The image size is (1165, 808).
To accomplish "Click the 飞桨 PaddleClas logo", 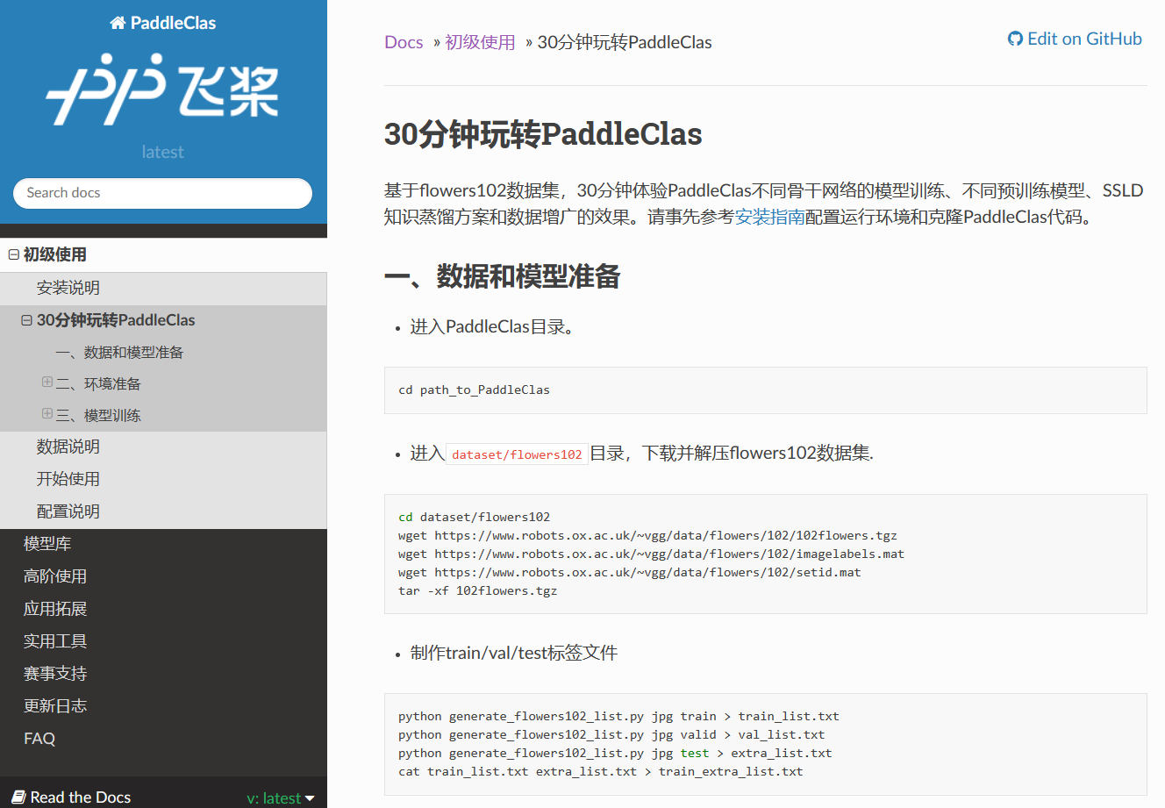I will [x=161, y=88].
